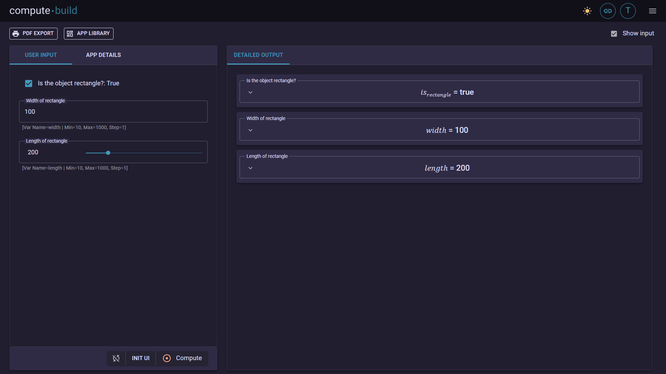Uncheck Is the object rectangle checkbox

point(28,84)
